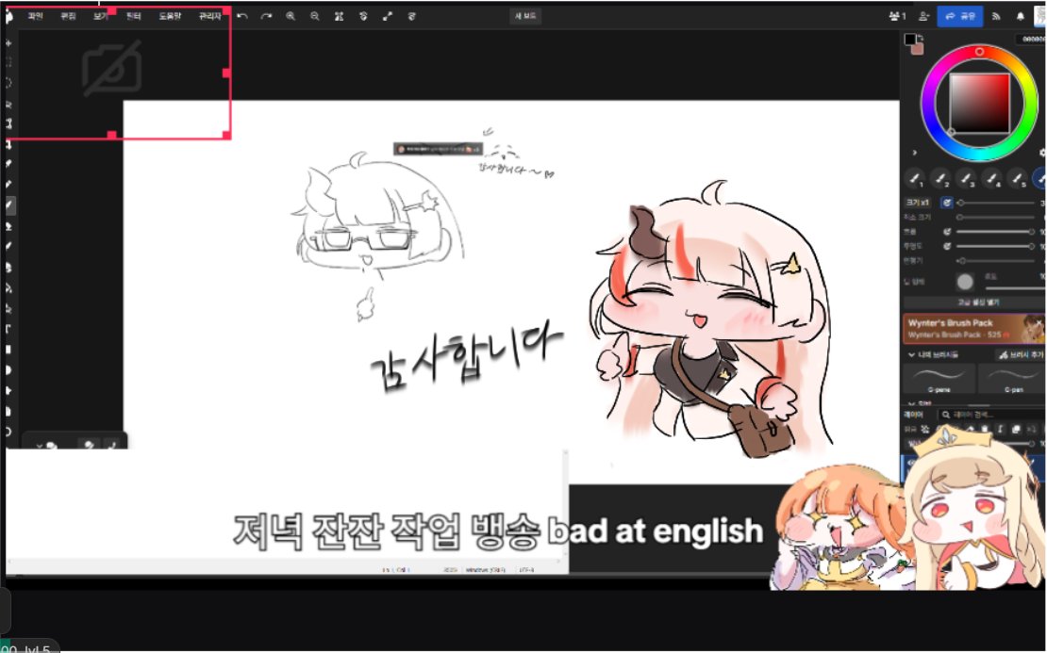Screen dimensions: 1047x653
Task: Click the delete layer trash icon
Action: [984, 429]
